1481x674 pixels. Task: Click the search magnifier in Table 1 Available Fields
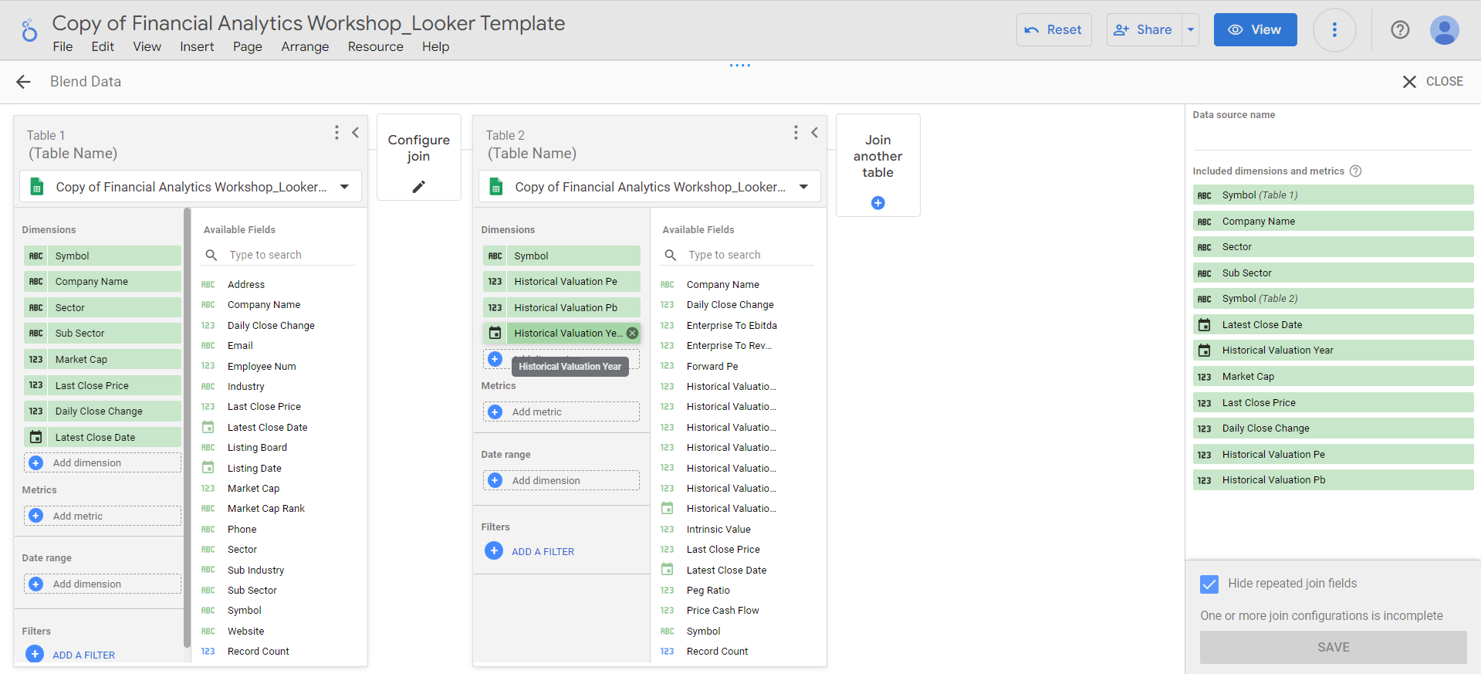click(x=211, y=255)
